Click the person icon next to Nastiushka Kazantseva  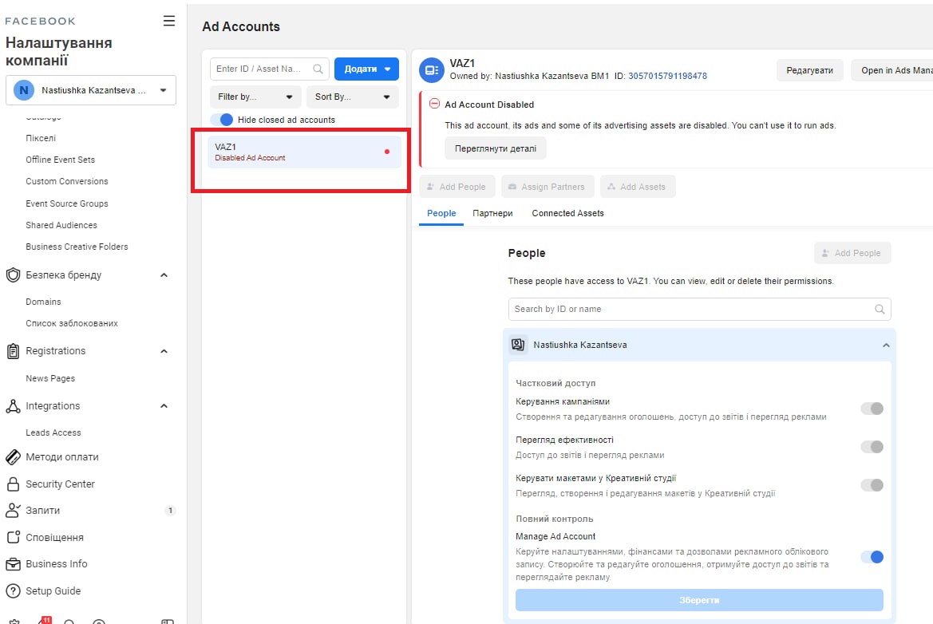[x=518, y=345]
